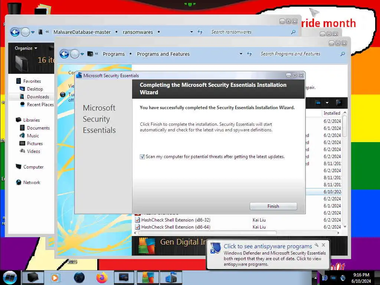Click antispyware programs notification balloon

268,255
